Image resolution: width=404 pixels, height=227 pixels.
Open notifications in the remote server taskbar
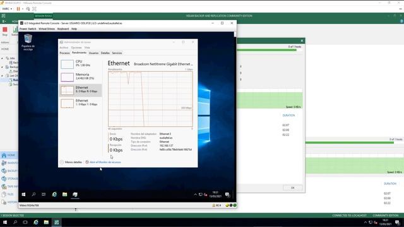pos(227,195)
